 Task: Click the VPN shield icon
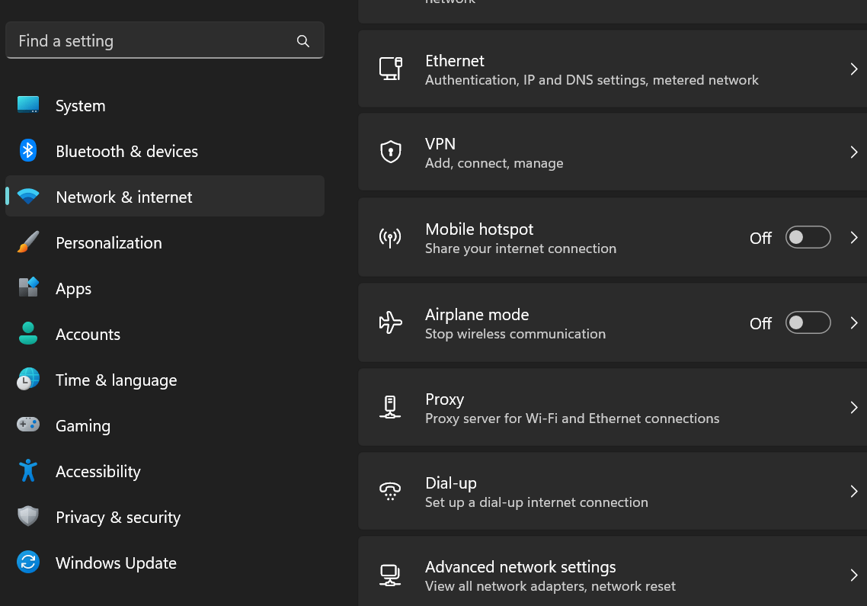click(391, 151)
